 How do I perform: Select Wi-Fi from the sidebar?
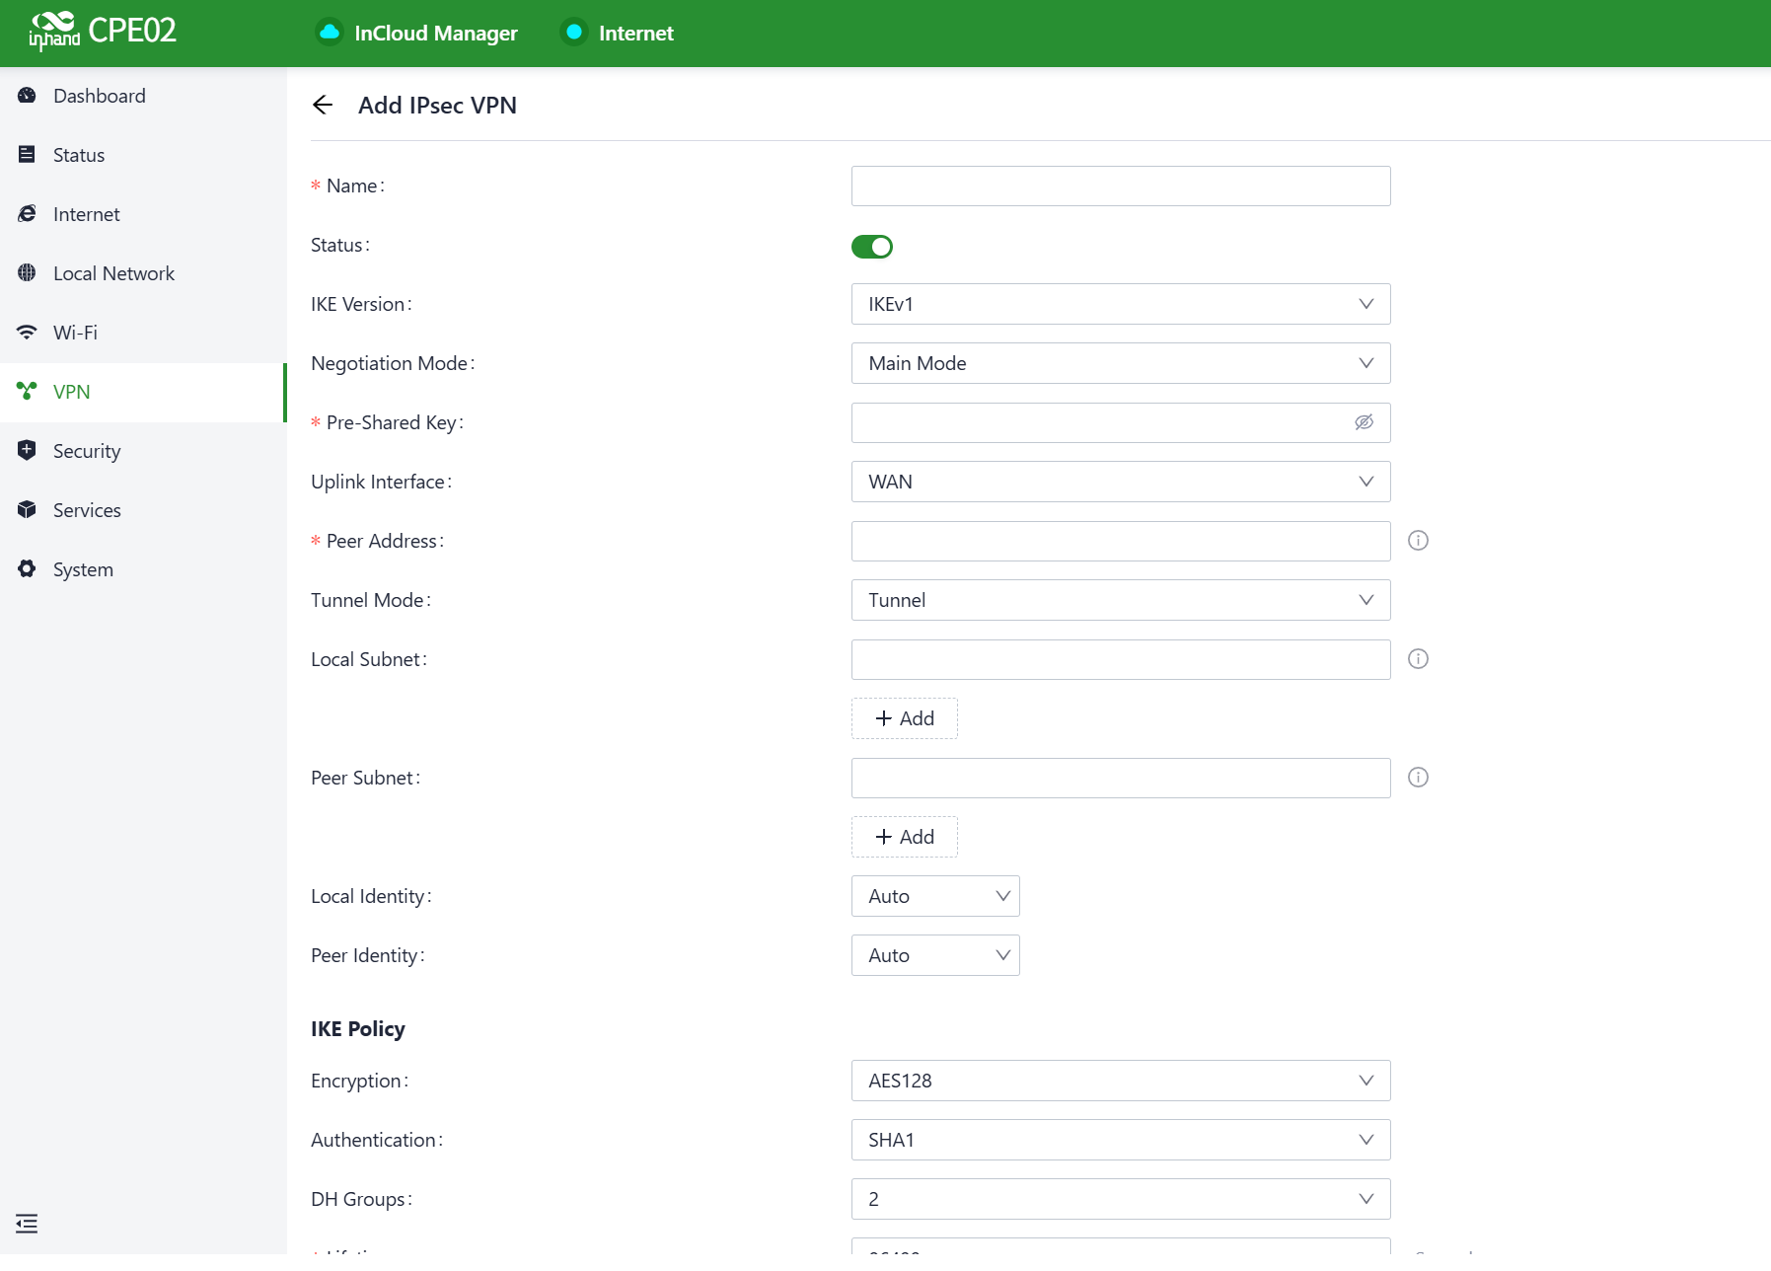coord(75,333)
